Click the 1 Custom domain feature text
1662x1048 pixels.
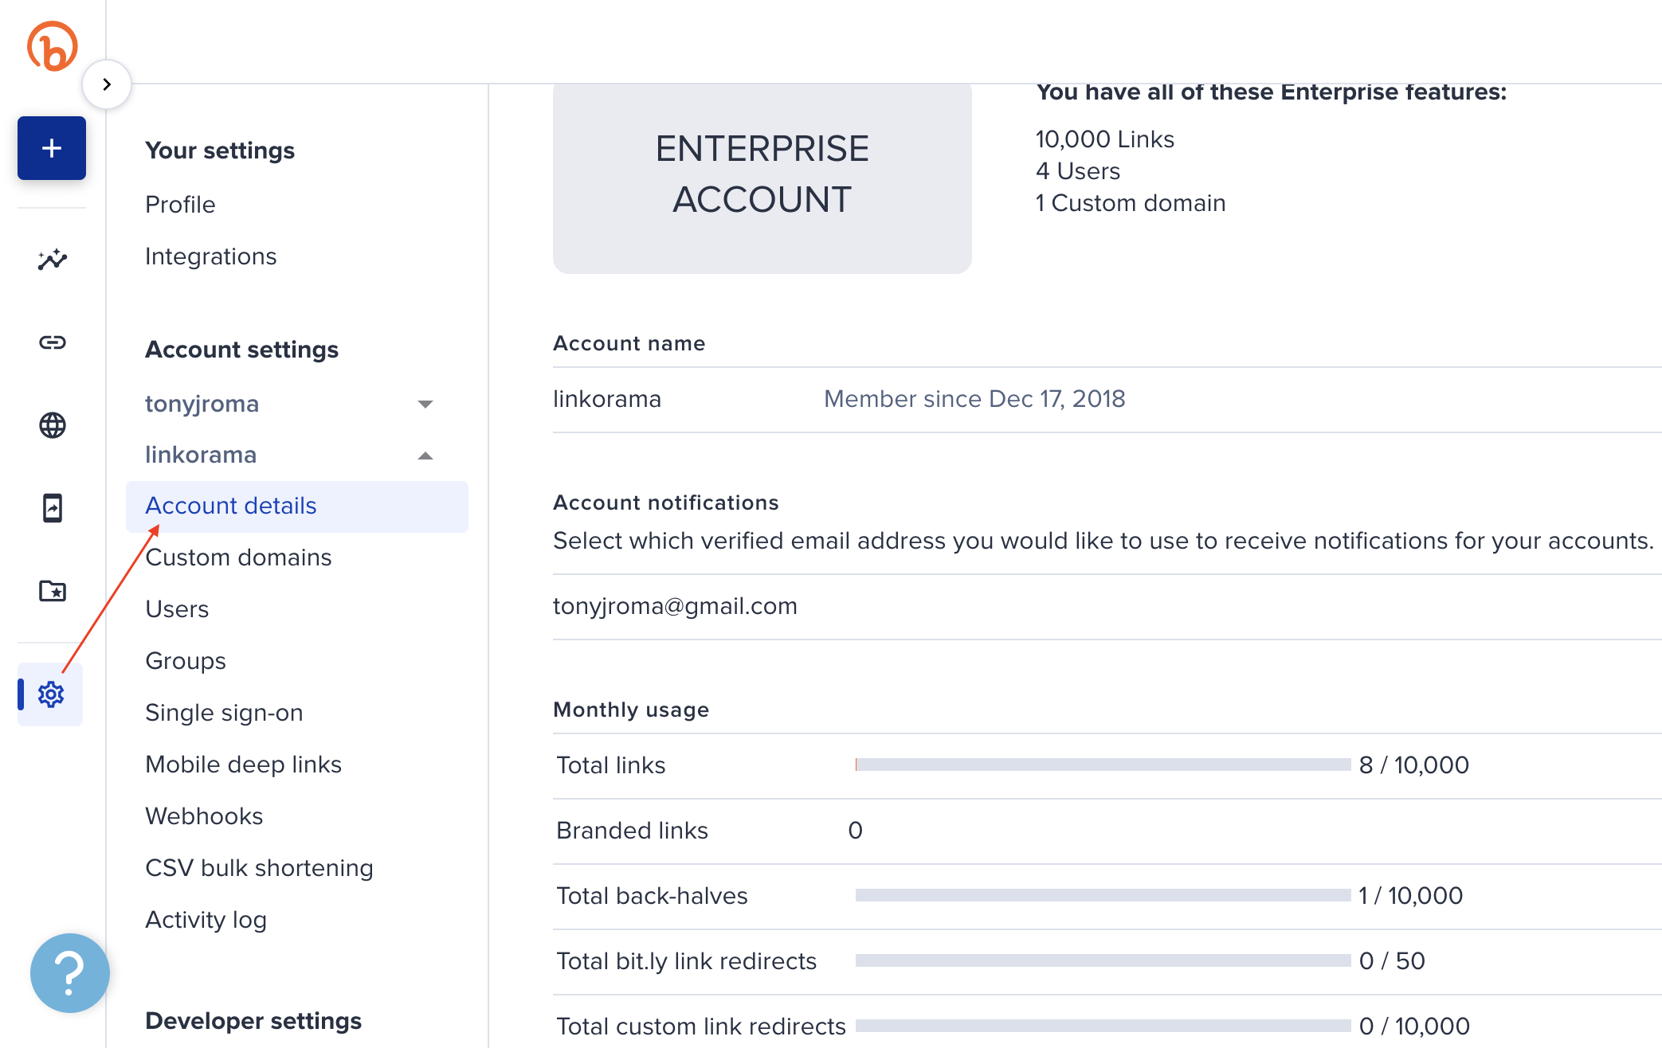pyautogui.click(x=1131, y=203)
